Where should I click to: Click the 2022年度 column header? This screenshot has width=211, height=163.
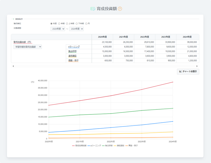pos(144,37)
